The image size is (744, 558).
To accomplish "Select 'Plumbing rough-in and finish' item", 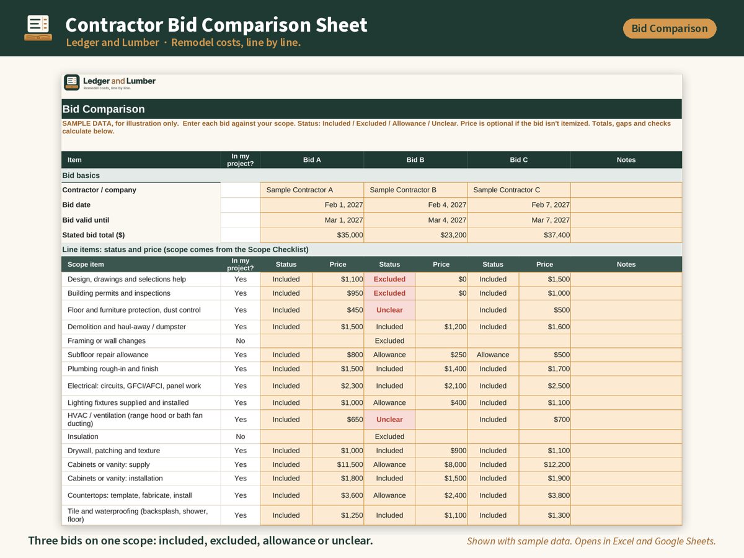I will coord(141,369).
